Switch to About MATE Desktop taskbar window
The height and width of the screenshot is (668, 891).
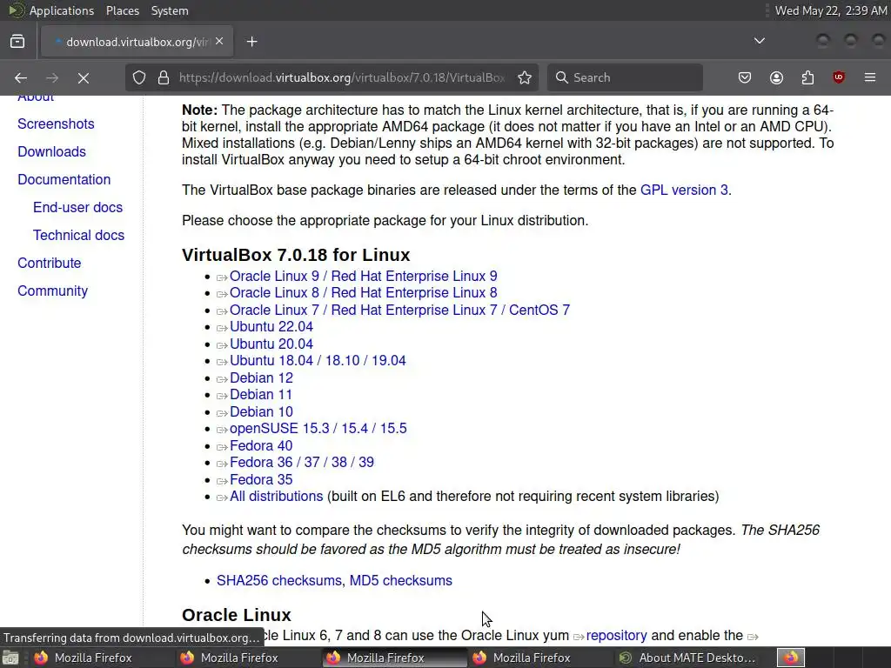(x=687, y=658)
